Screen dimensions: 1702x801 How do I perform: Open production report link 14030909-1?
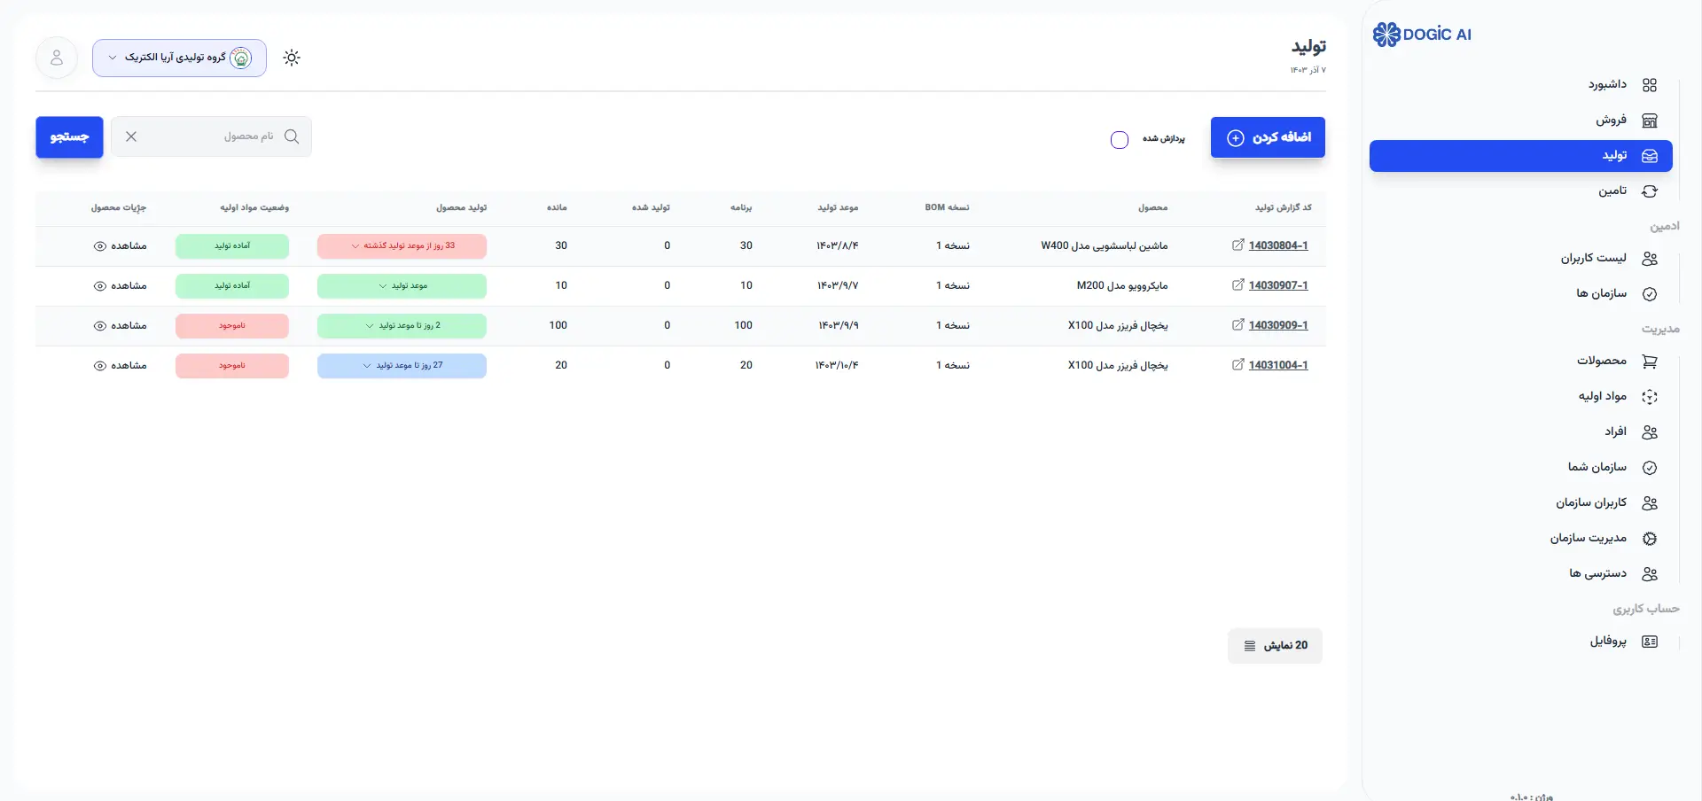point(1277,325)
